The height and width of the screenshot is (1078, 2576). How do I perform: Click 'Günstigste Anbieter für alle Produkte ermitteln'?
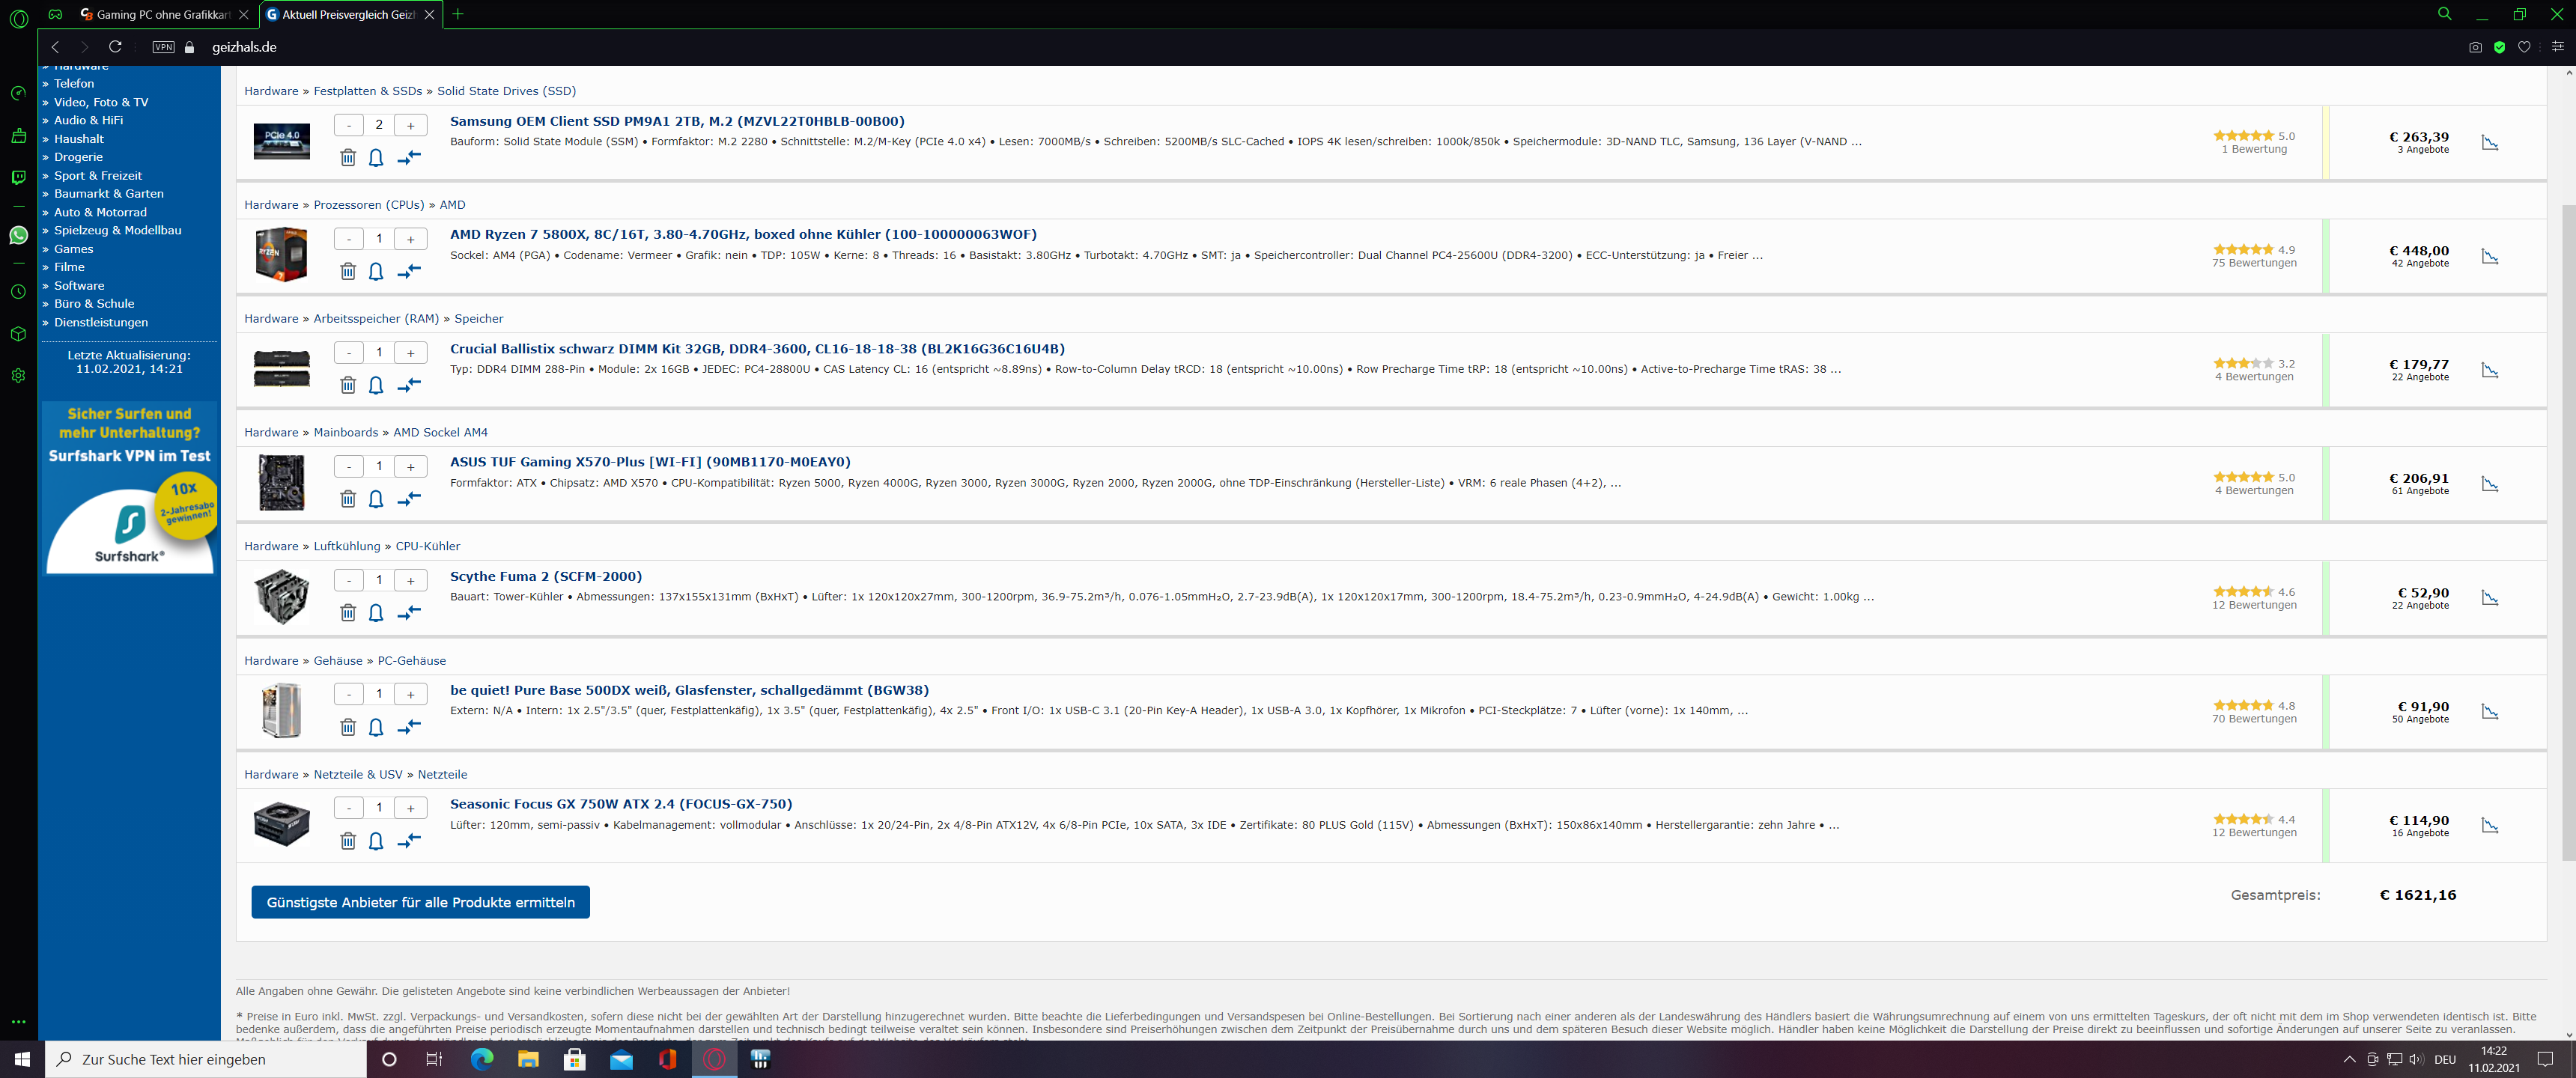tap(420, 901)
